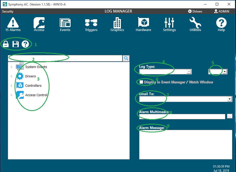
Task: Click the padlock lock icon
Action: point(6,44)
